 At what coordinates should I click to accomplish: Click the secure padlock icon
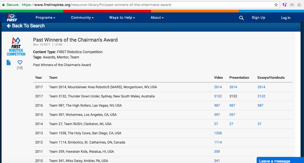click(x=3, y=5)
